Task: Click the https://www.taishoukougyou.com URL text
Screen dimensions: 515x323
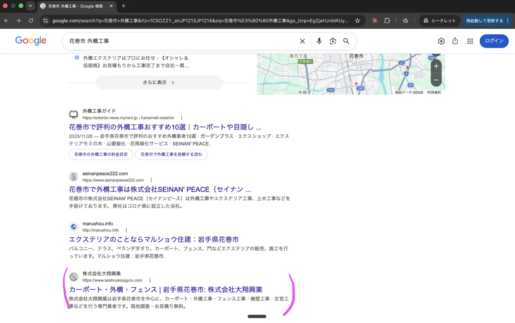Action: (112, 280)
